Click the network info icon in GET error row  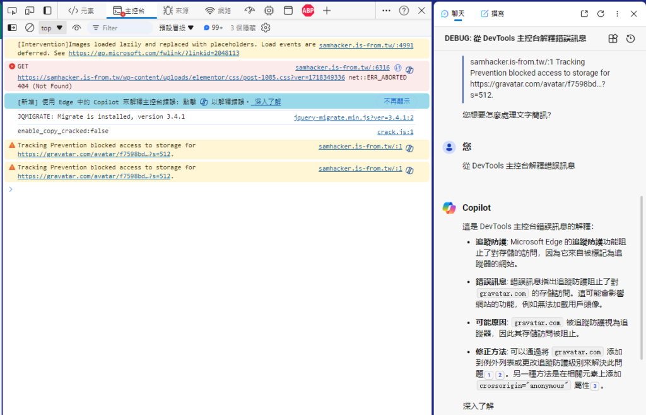[x=397, y=68]
